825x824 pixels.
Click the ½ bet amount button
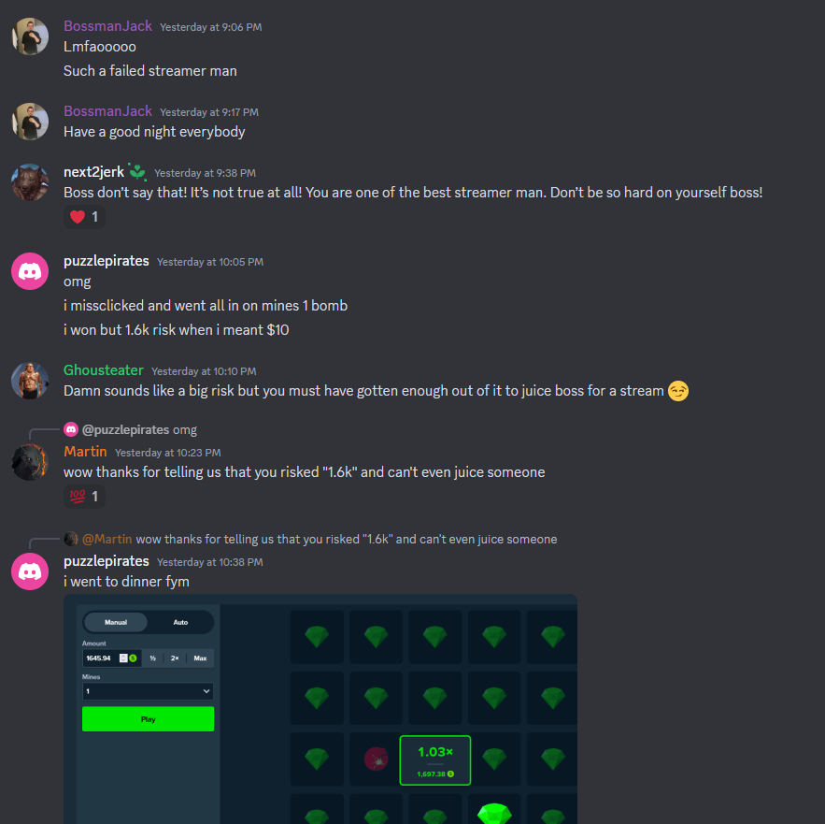tap(152, 658)
